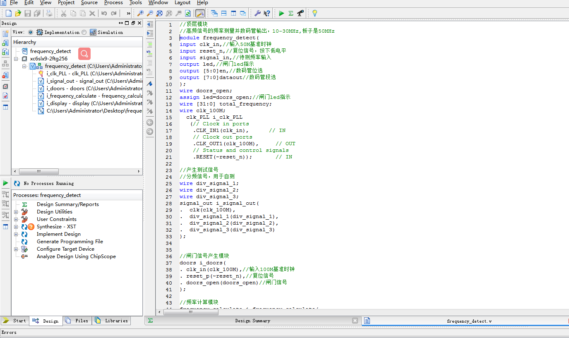Screen dimensions: 569x338
Task: Click the green Implement Top Module toolbar arrow
Action: (x=281, y=13)
